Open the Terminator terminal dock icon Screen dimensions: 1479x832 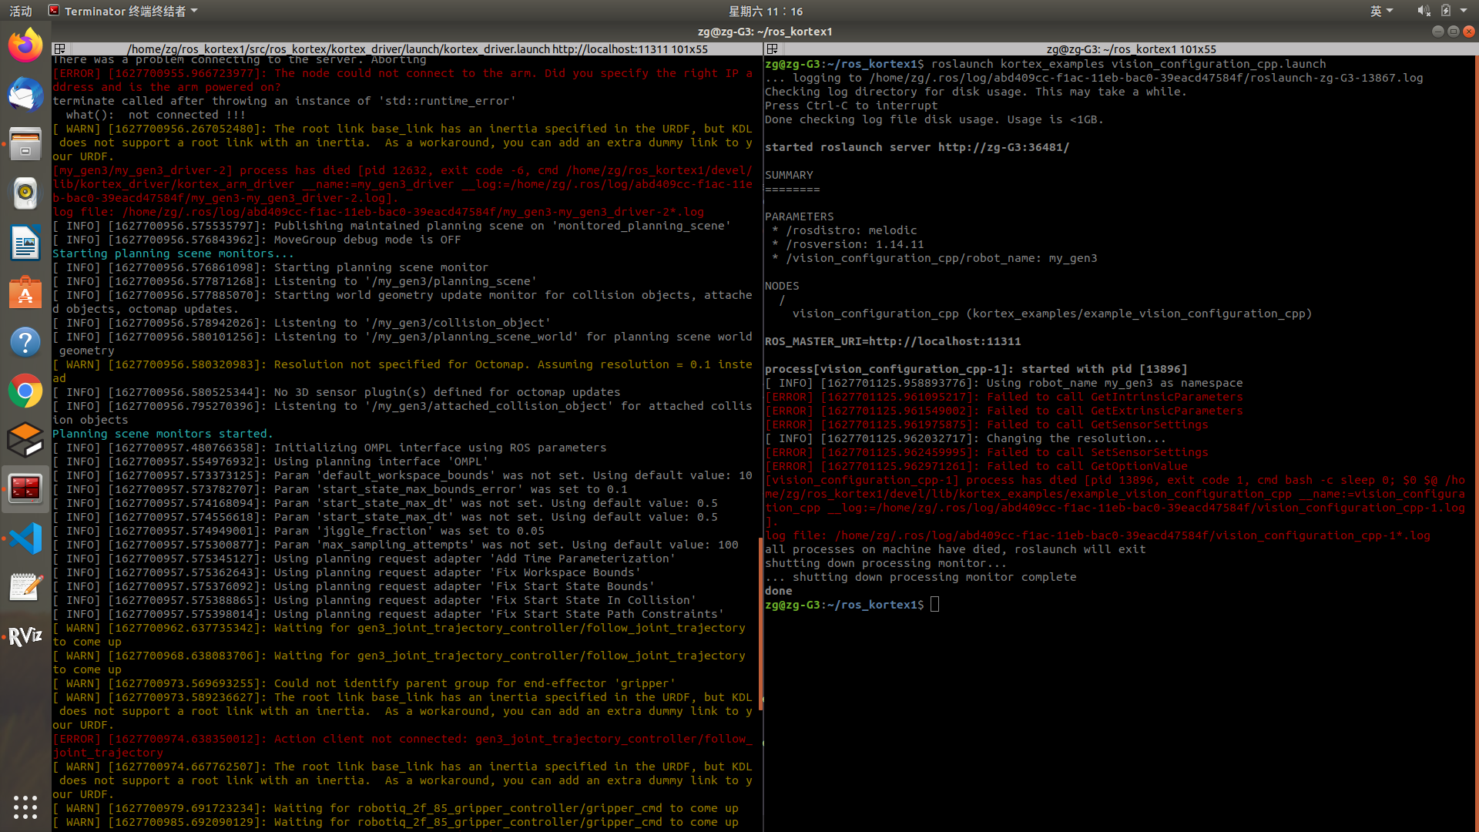coord(25,488)
